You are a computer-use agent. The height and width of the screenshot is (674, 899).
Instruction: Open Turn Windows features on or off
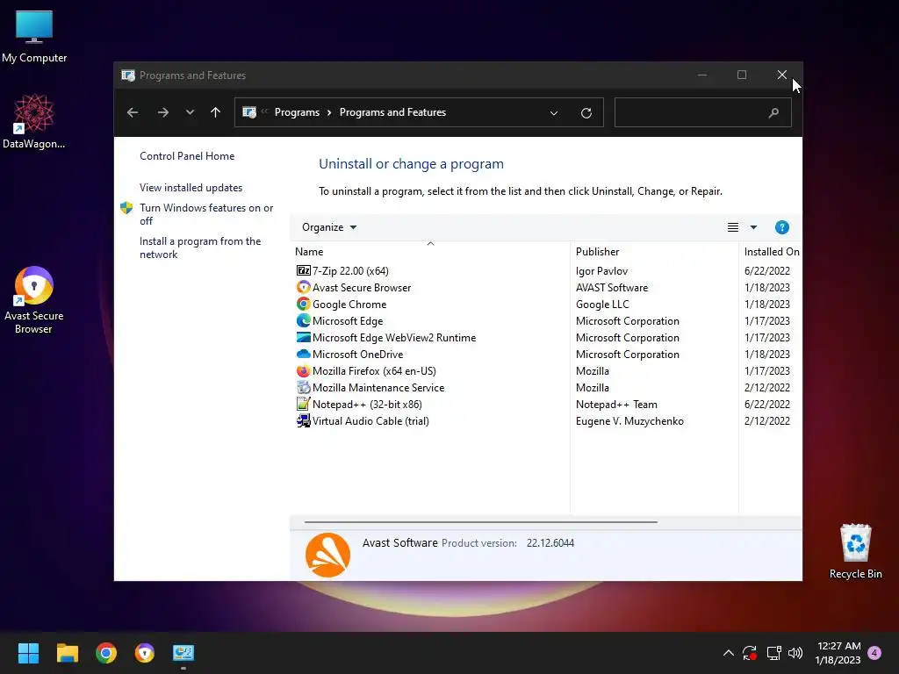pos(206,214)
